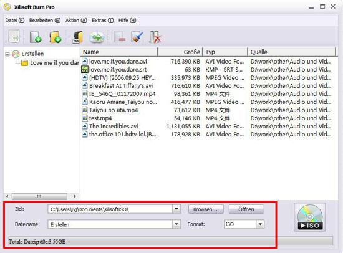343x253 pixels.
Task: Sort by the Quelle column header
Action: click(x=291, y=52)
